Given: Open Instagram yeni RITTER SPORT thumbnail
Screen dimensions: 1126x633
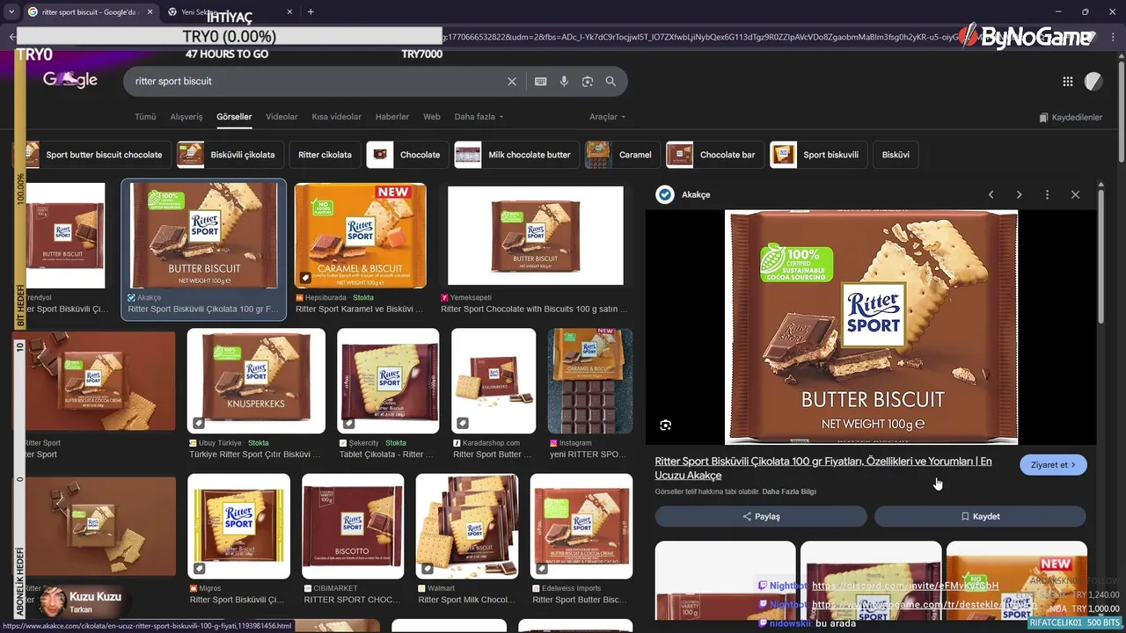Looking at the screenshot, I should pos(590,381).
